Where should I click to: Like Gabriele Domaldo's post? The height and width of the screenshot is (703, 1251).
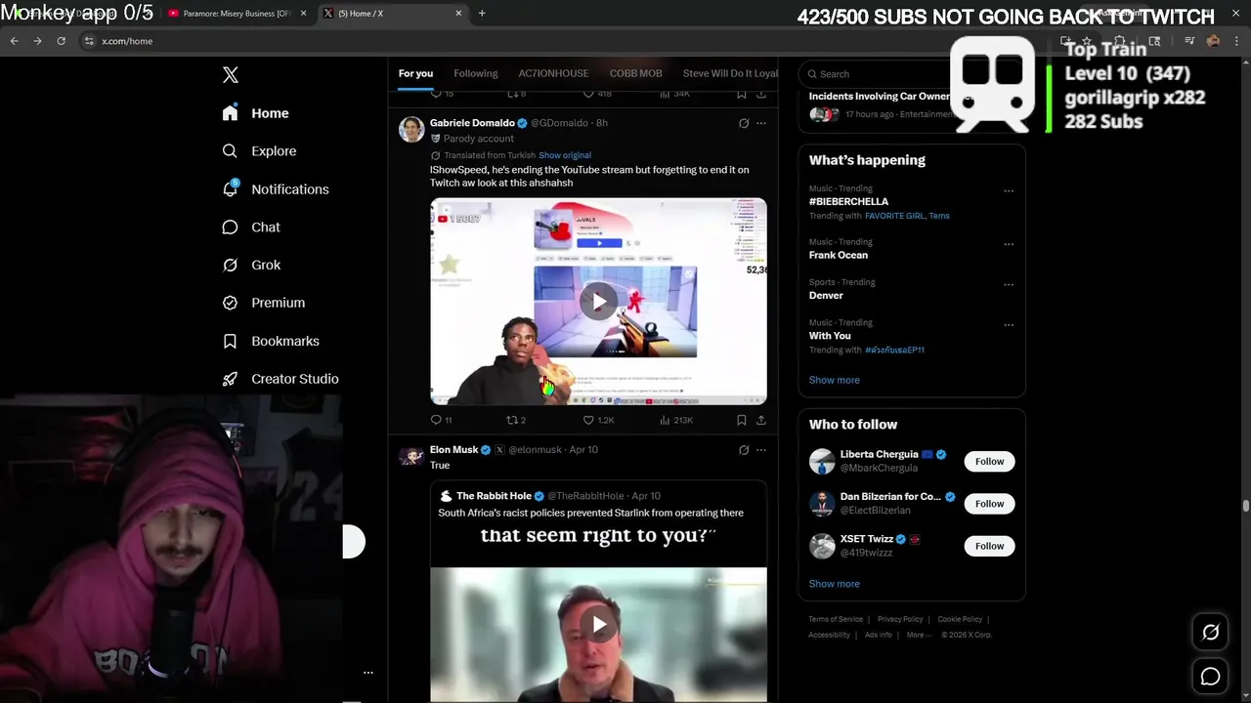(x=598, y=420)
